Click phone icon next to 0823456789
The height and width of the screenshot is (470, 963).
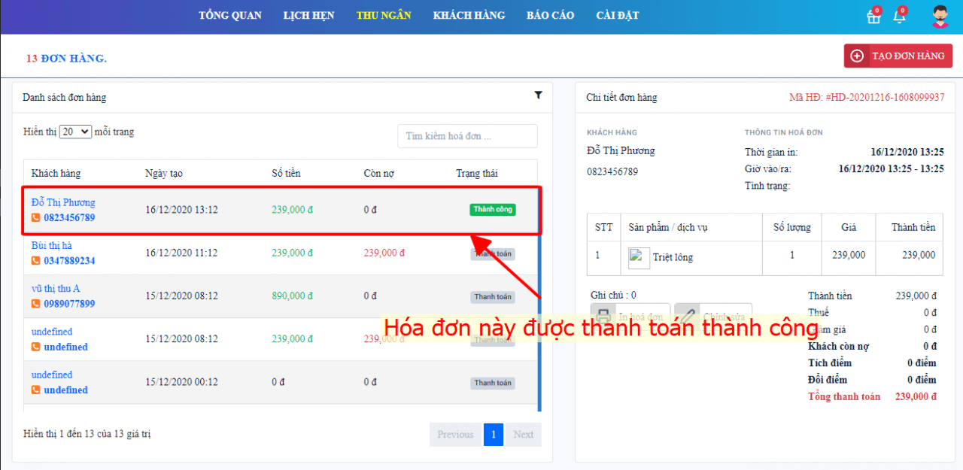pos(35,218)
